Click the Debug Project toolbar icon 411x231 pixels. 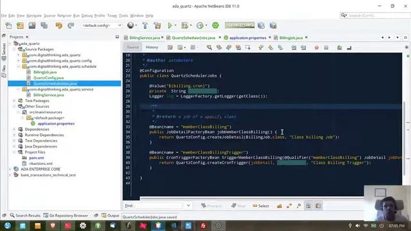[185, 26]
